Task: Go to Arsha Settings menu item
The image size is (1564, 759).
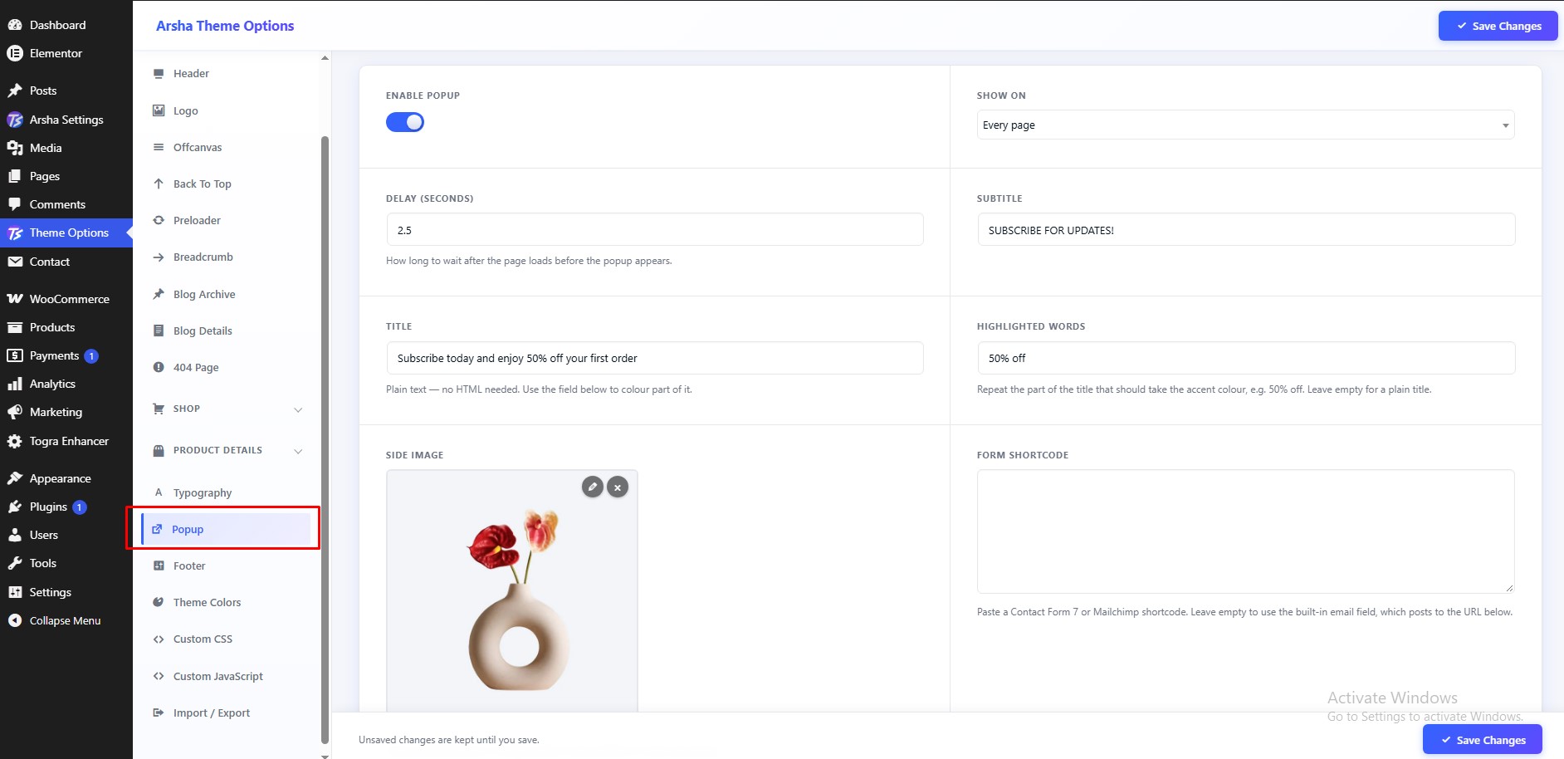Action: click(66, 120)
